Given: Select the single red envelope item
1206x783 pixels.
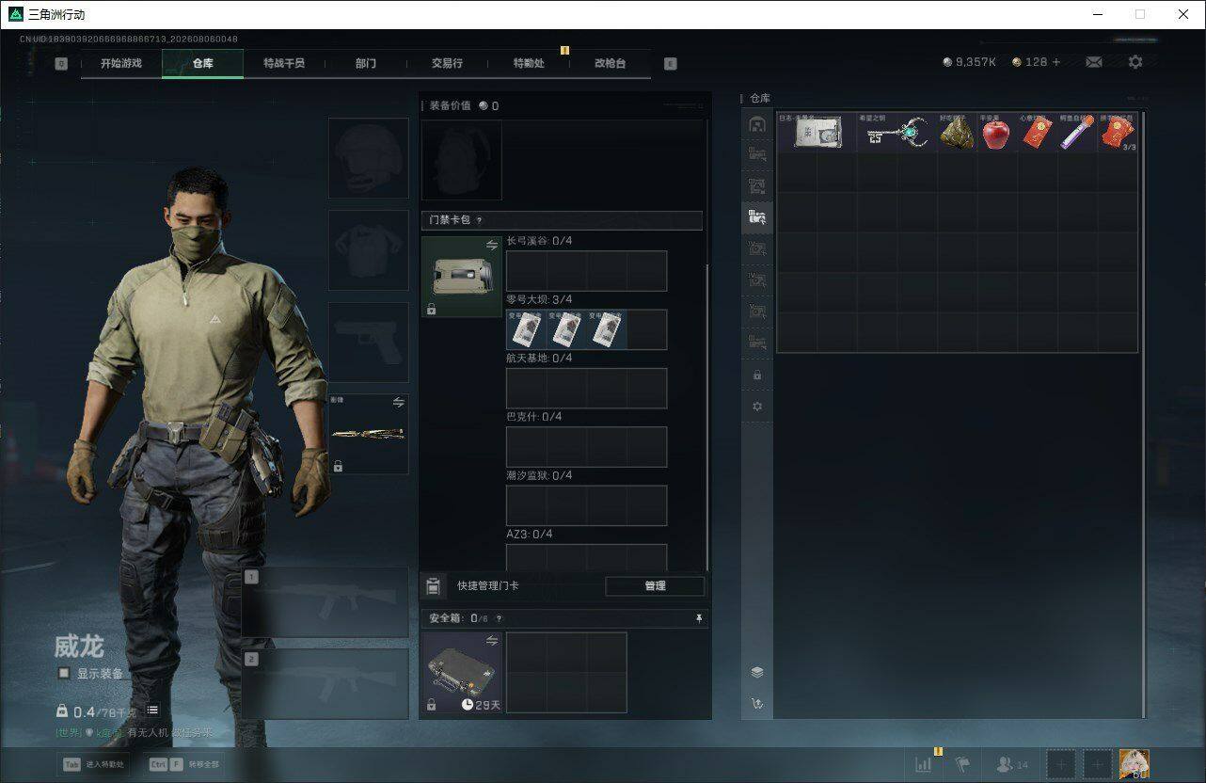Looking at the screenshot, I should point(1037,133).
